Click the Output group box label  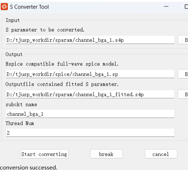pos(14,54)
